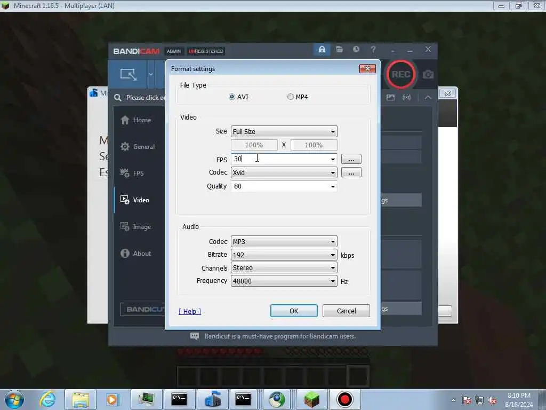
Task: Open the audio Frequency dropdown
Action: [x=284, y=281]
